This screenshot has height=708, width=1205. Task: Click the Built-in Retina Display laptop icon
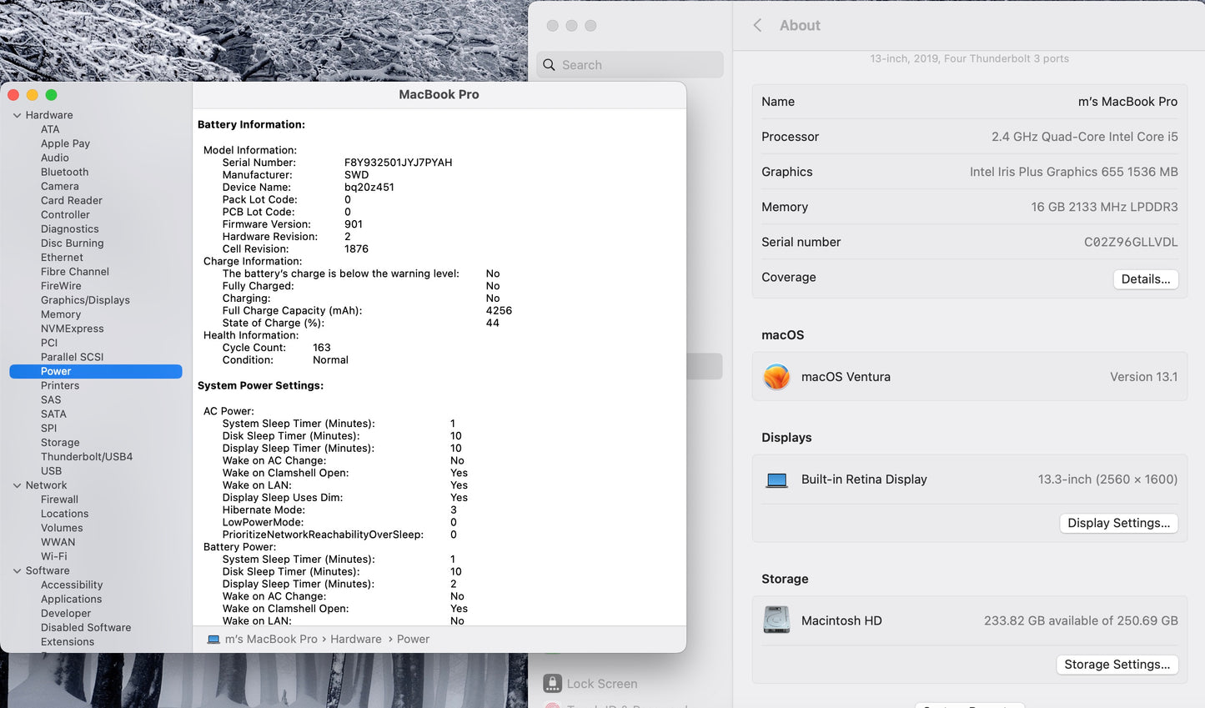click(776, 480)
